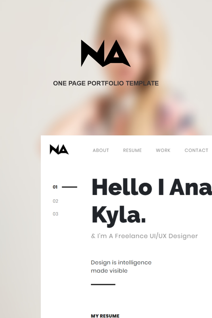Click the small NA logo in the navbar

pyautogui.click(x=59, y=149)
